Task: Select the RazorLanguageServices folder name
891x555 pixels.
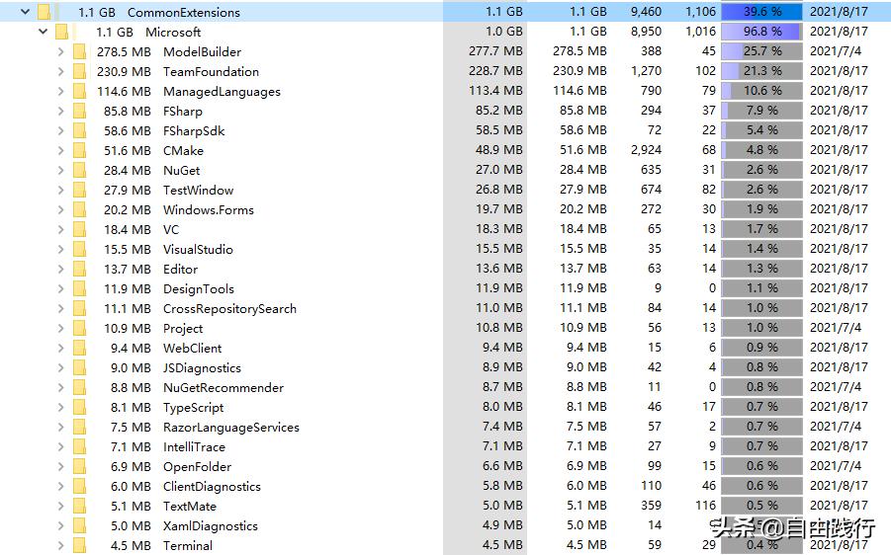Action: (231, 428)
